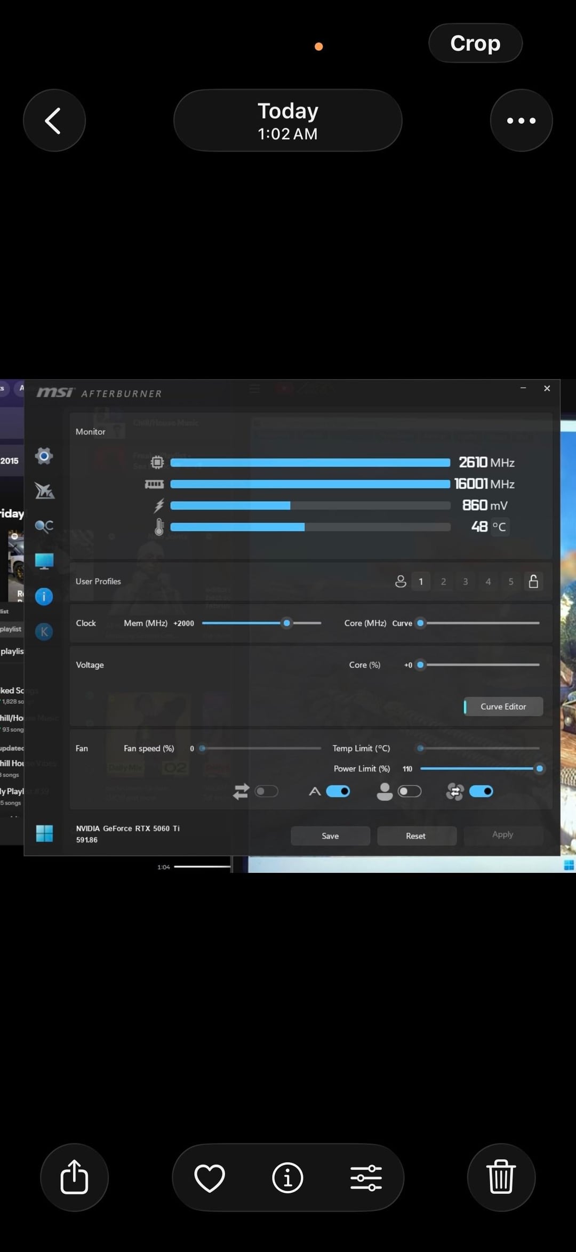Select user profile 5
576x1252 pixels.
(511, 582)
